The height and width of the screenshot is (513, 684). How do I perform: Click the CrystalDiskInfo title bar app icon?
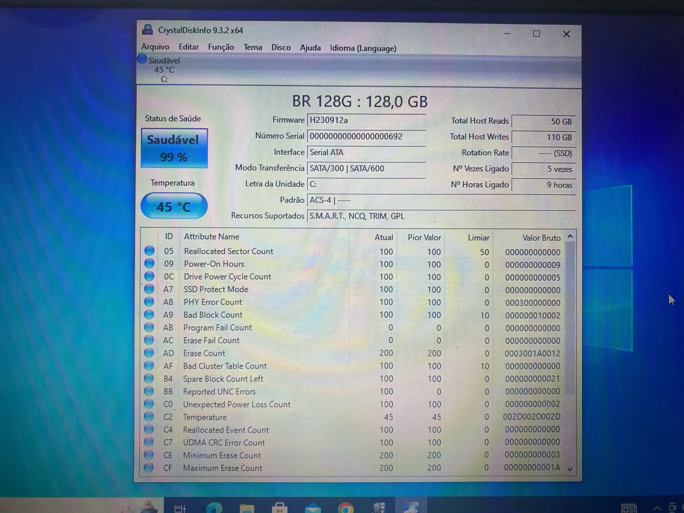click(x=147, y=30)
